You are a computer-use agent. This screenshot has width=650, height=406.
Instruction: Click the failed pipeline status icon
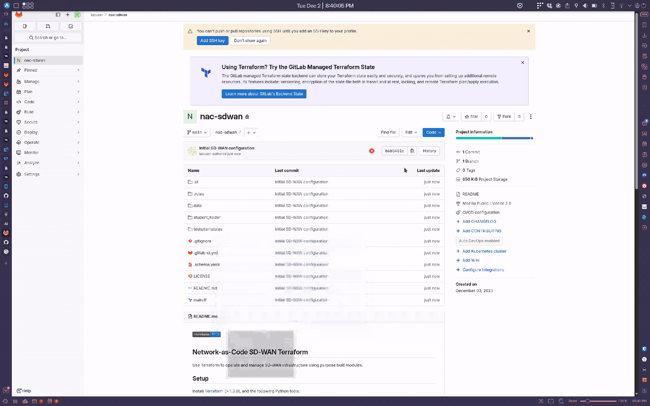(x=372, y=151)
